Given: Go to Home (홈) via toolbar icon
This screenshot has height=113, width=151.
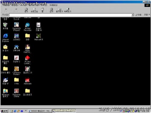Looking at the screenshot, I should (42, 10).
